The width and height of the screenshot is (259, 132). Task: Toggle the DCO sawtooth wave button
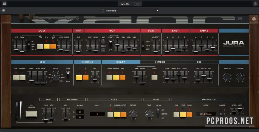point(47,46)
